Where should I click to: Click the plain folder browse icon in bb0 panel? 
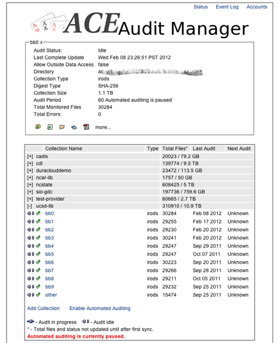pyautogui.click(x=62, y=127)
